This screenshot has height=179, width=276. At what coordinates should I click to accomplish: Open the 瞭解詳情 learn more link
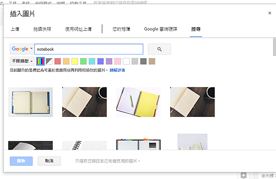click(117, 70)
